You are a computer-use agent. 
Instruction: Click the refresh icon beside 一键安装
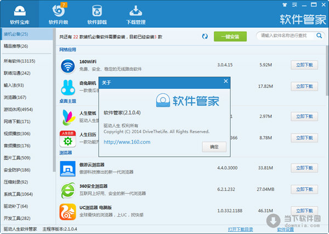click(205, 36)
